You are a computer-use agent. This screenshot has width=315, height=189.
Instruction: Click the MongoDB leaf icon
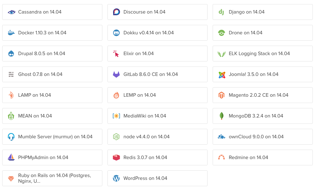pos(221,116)
